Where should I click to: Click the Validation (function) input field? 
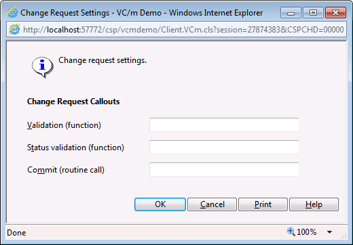(224, 125)
